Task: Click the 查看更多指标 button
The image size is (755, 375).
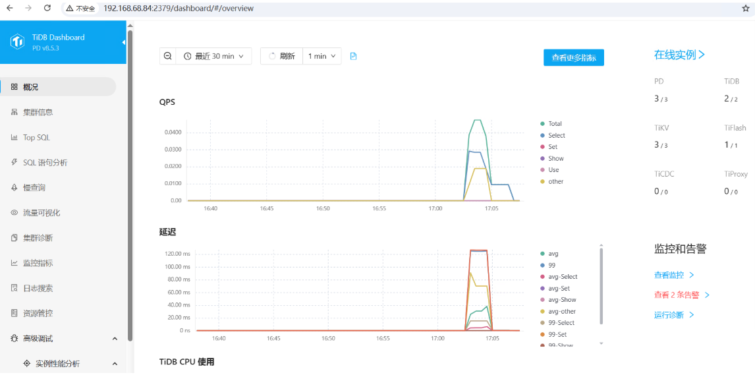Action: pos(573,58)
